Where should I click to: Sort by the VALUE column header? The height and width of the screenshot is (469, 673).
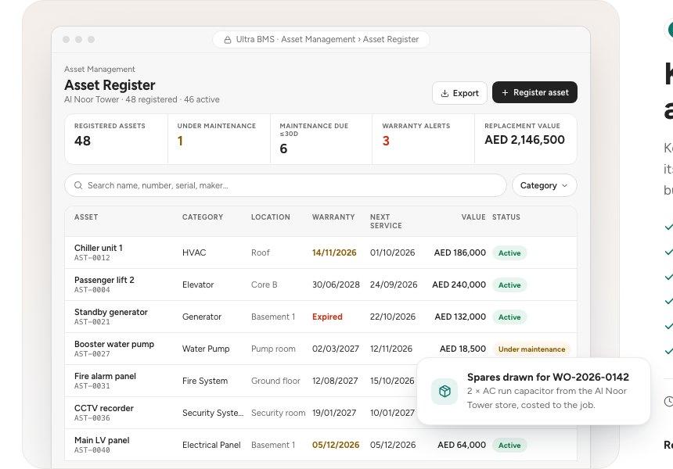(473, 217)
